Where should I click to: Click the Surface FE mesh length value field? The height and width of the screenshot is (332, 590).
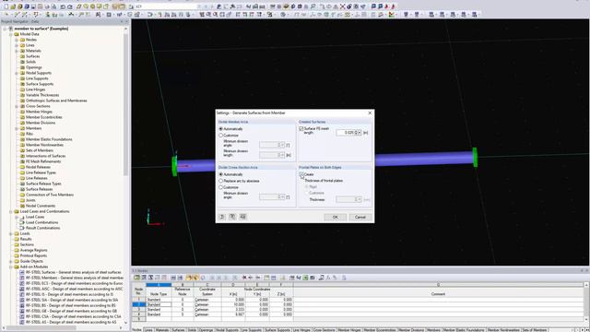(345, 133)
